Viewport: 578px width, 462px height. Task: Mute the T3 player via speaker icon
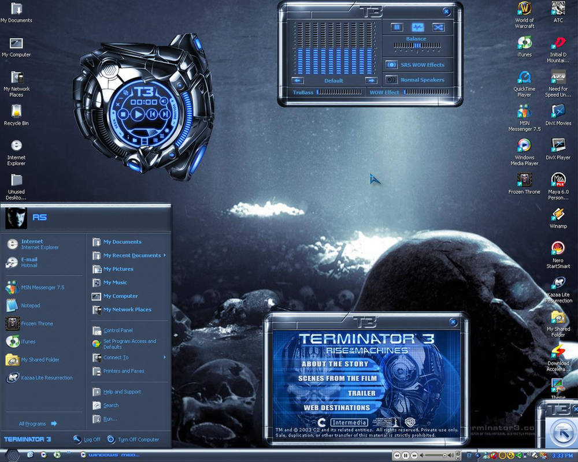(164, 101)
